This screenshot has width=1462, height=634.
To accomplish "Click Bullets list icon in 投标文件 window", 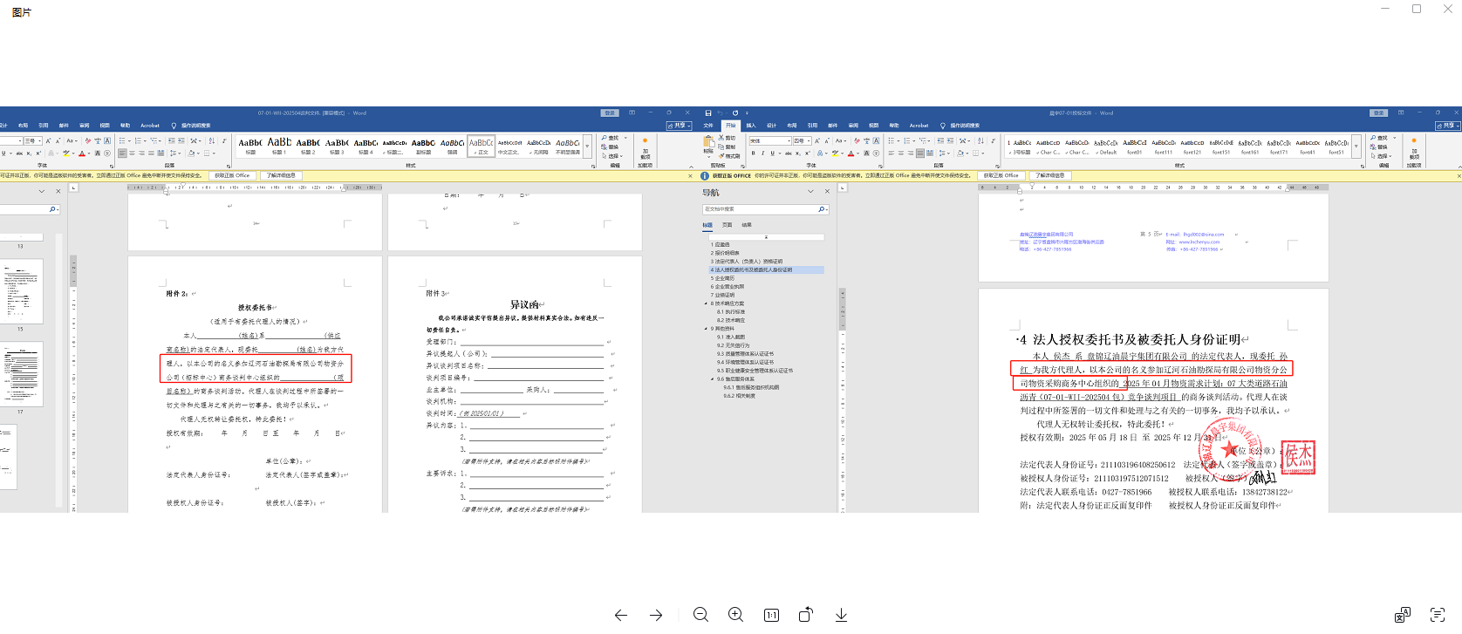I will click(892, 140).
